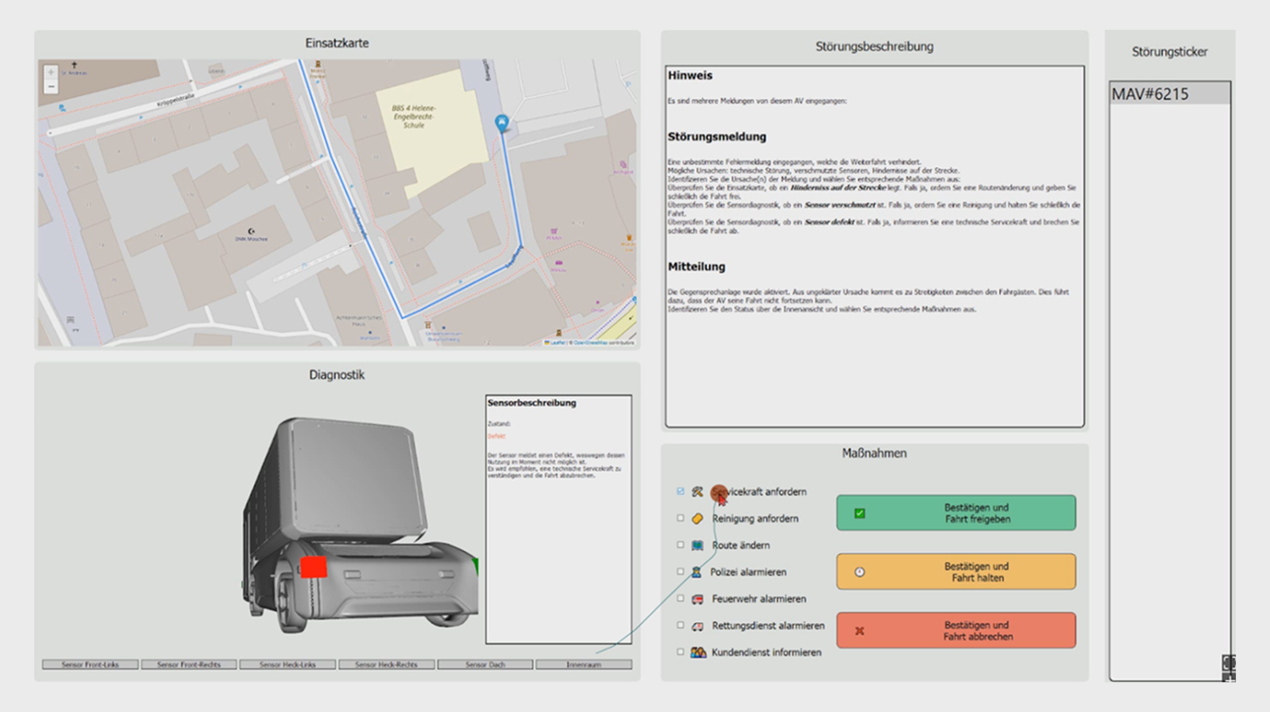The image size is (1270, 712).
Task: Click the people icon for Kundendienst
Action: coord(698,652)
